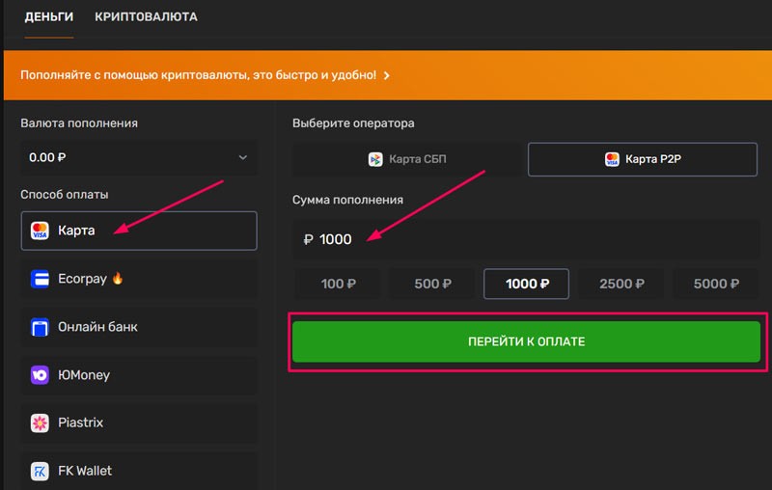The height and width of the screenshot is (490, 772).
Task: Pick the 5000 ₽ amount button
Action: (716, 285)
